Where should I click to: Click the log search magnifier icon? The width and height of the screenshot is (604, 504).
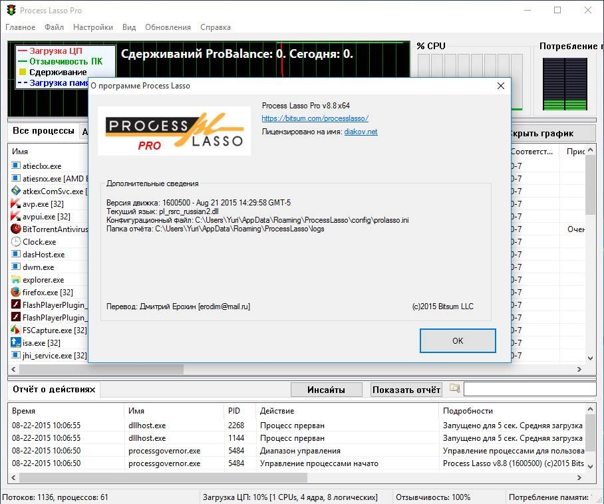click(x=454, y=388)
